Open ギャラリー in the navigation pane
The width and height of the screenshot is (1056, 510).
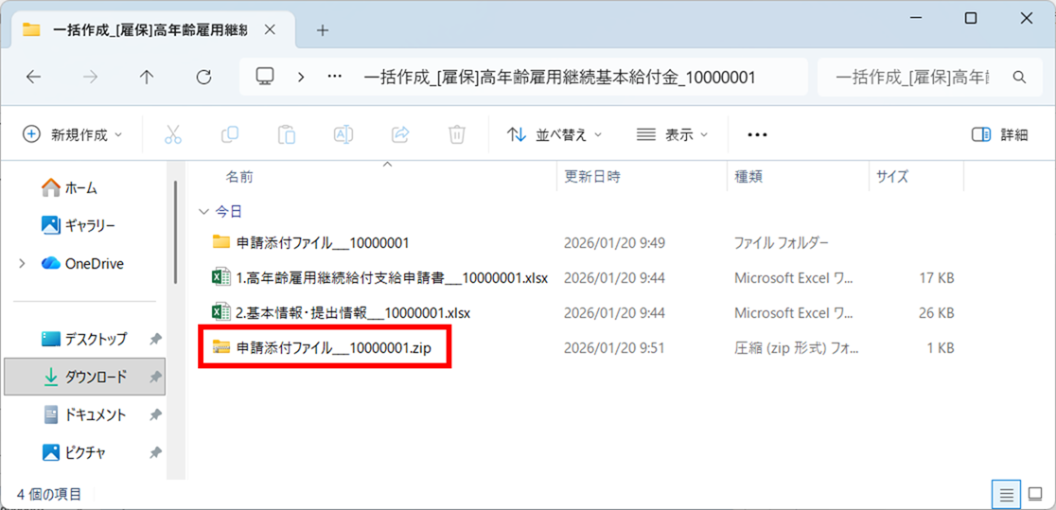(x=79, y=225)
